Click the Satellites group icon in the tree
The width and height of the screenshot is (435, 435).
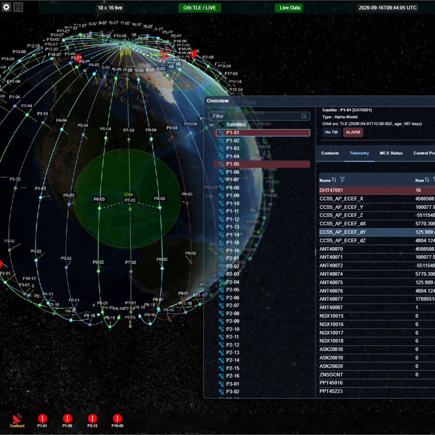pyautogui.click(x=221, y=125)
